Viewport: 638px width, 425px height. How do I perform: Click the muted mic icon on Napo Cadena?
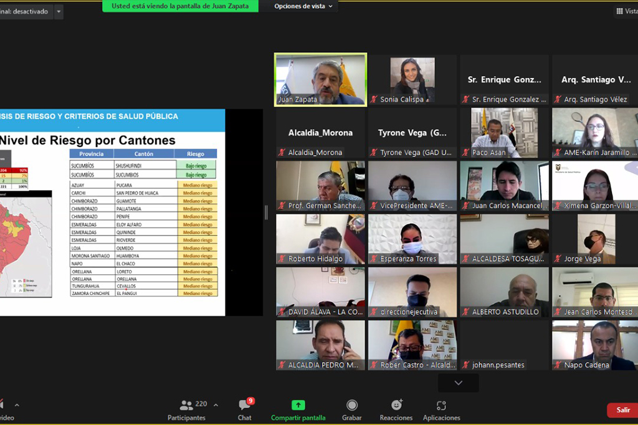pyautogui.click(x=558, y=365)
